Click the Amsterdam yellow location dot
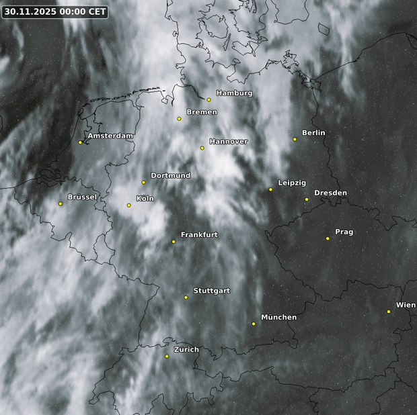 point(80,142)
